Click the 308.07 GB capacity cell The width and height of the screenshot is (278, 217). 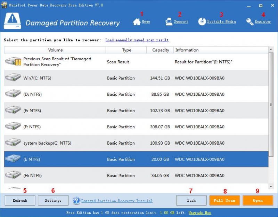coord(160,127)
